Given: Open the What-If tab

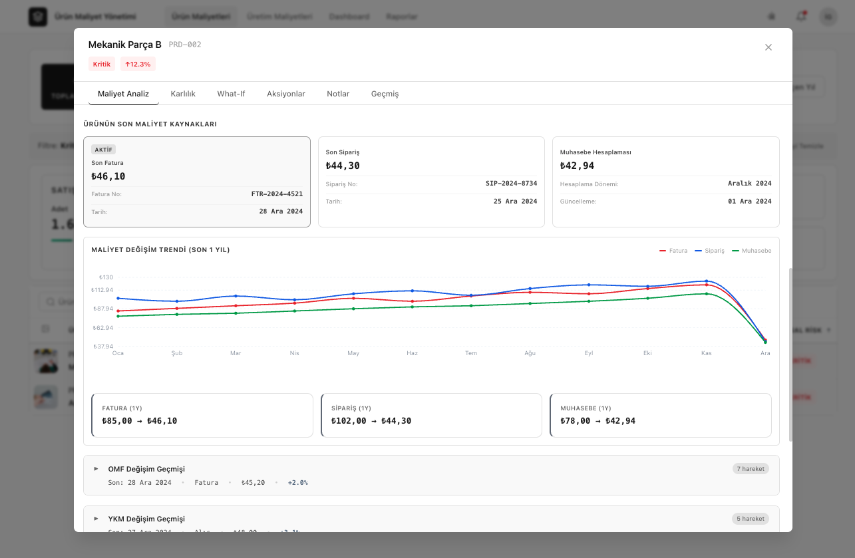Looking at the screenshot, I should click(x=231, y=94).
